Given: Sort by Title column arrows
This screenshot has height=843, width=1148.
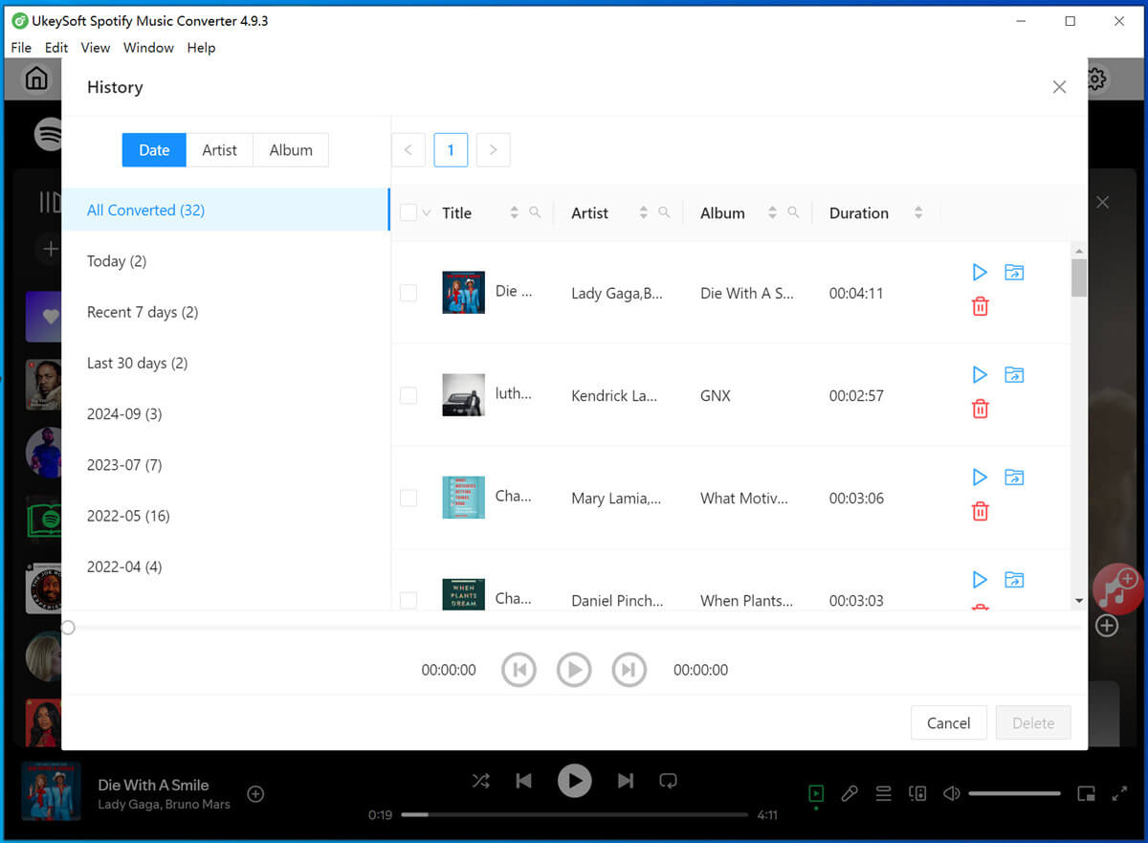Looking at the screenshot, I should tap(515, 212).
